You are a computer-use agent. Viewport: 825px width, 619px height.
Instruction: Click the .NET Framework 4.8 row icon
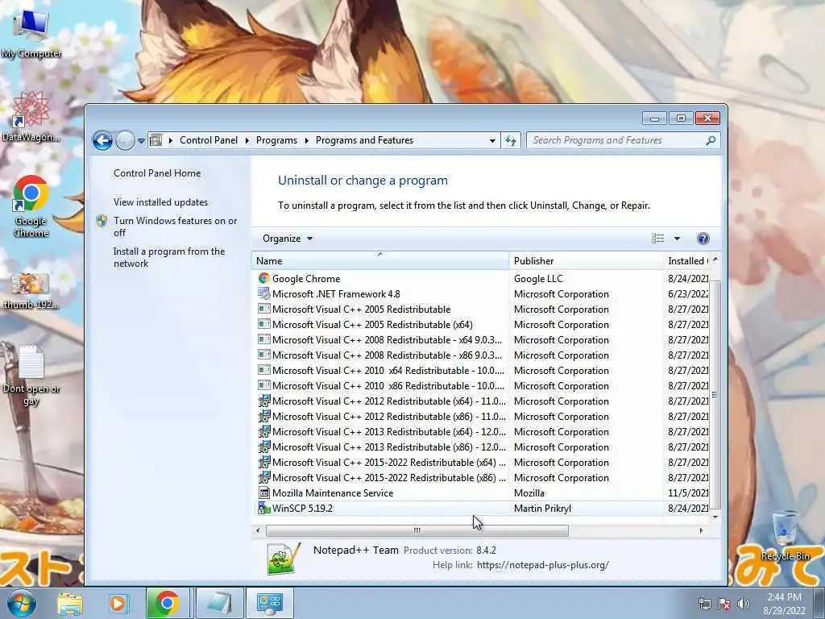click(264, 293)
